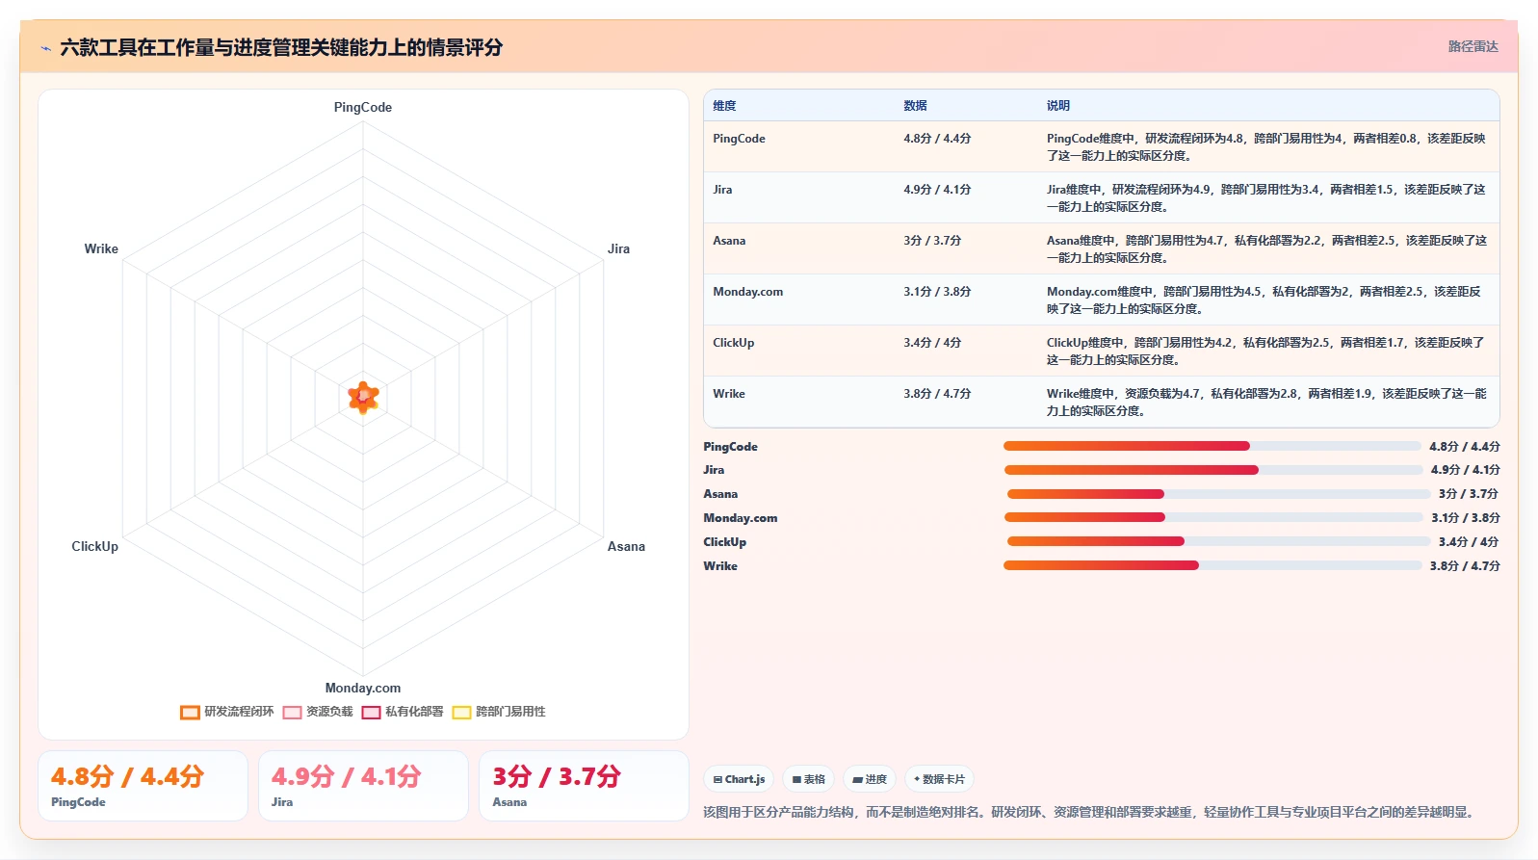
Task: Toggle the 跨部门易用性 legend label
Action: click(x=510, y=712)
